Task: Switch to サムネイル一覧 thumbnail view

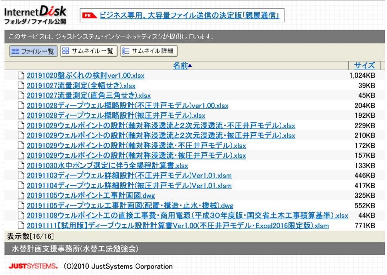Action: [89, 51]
